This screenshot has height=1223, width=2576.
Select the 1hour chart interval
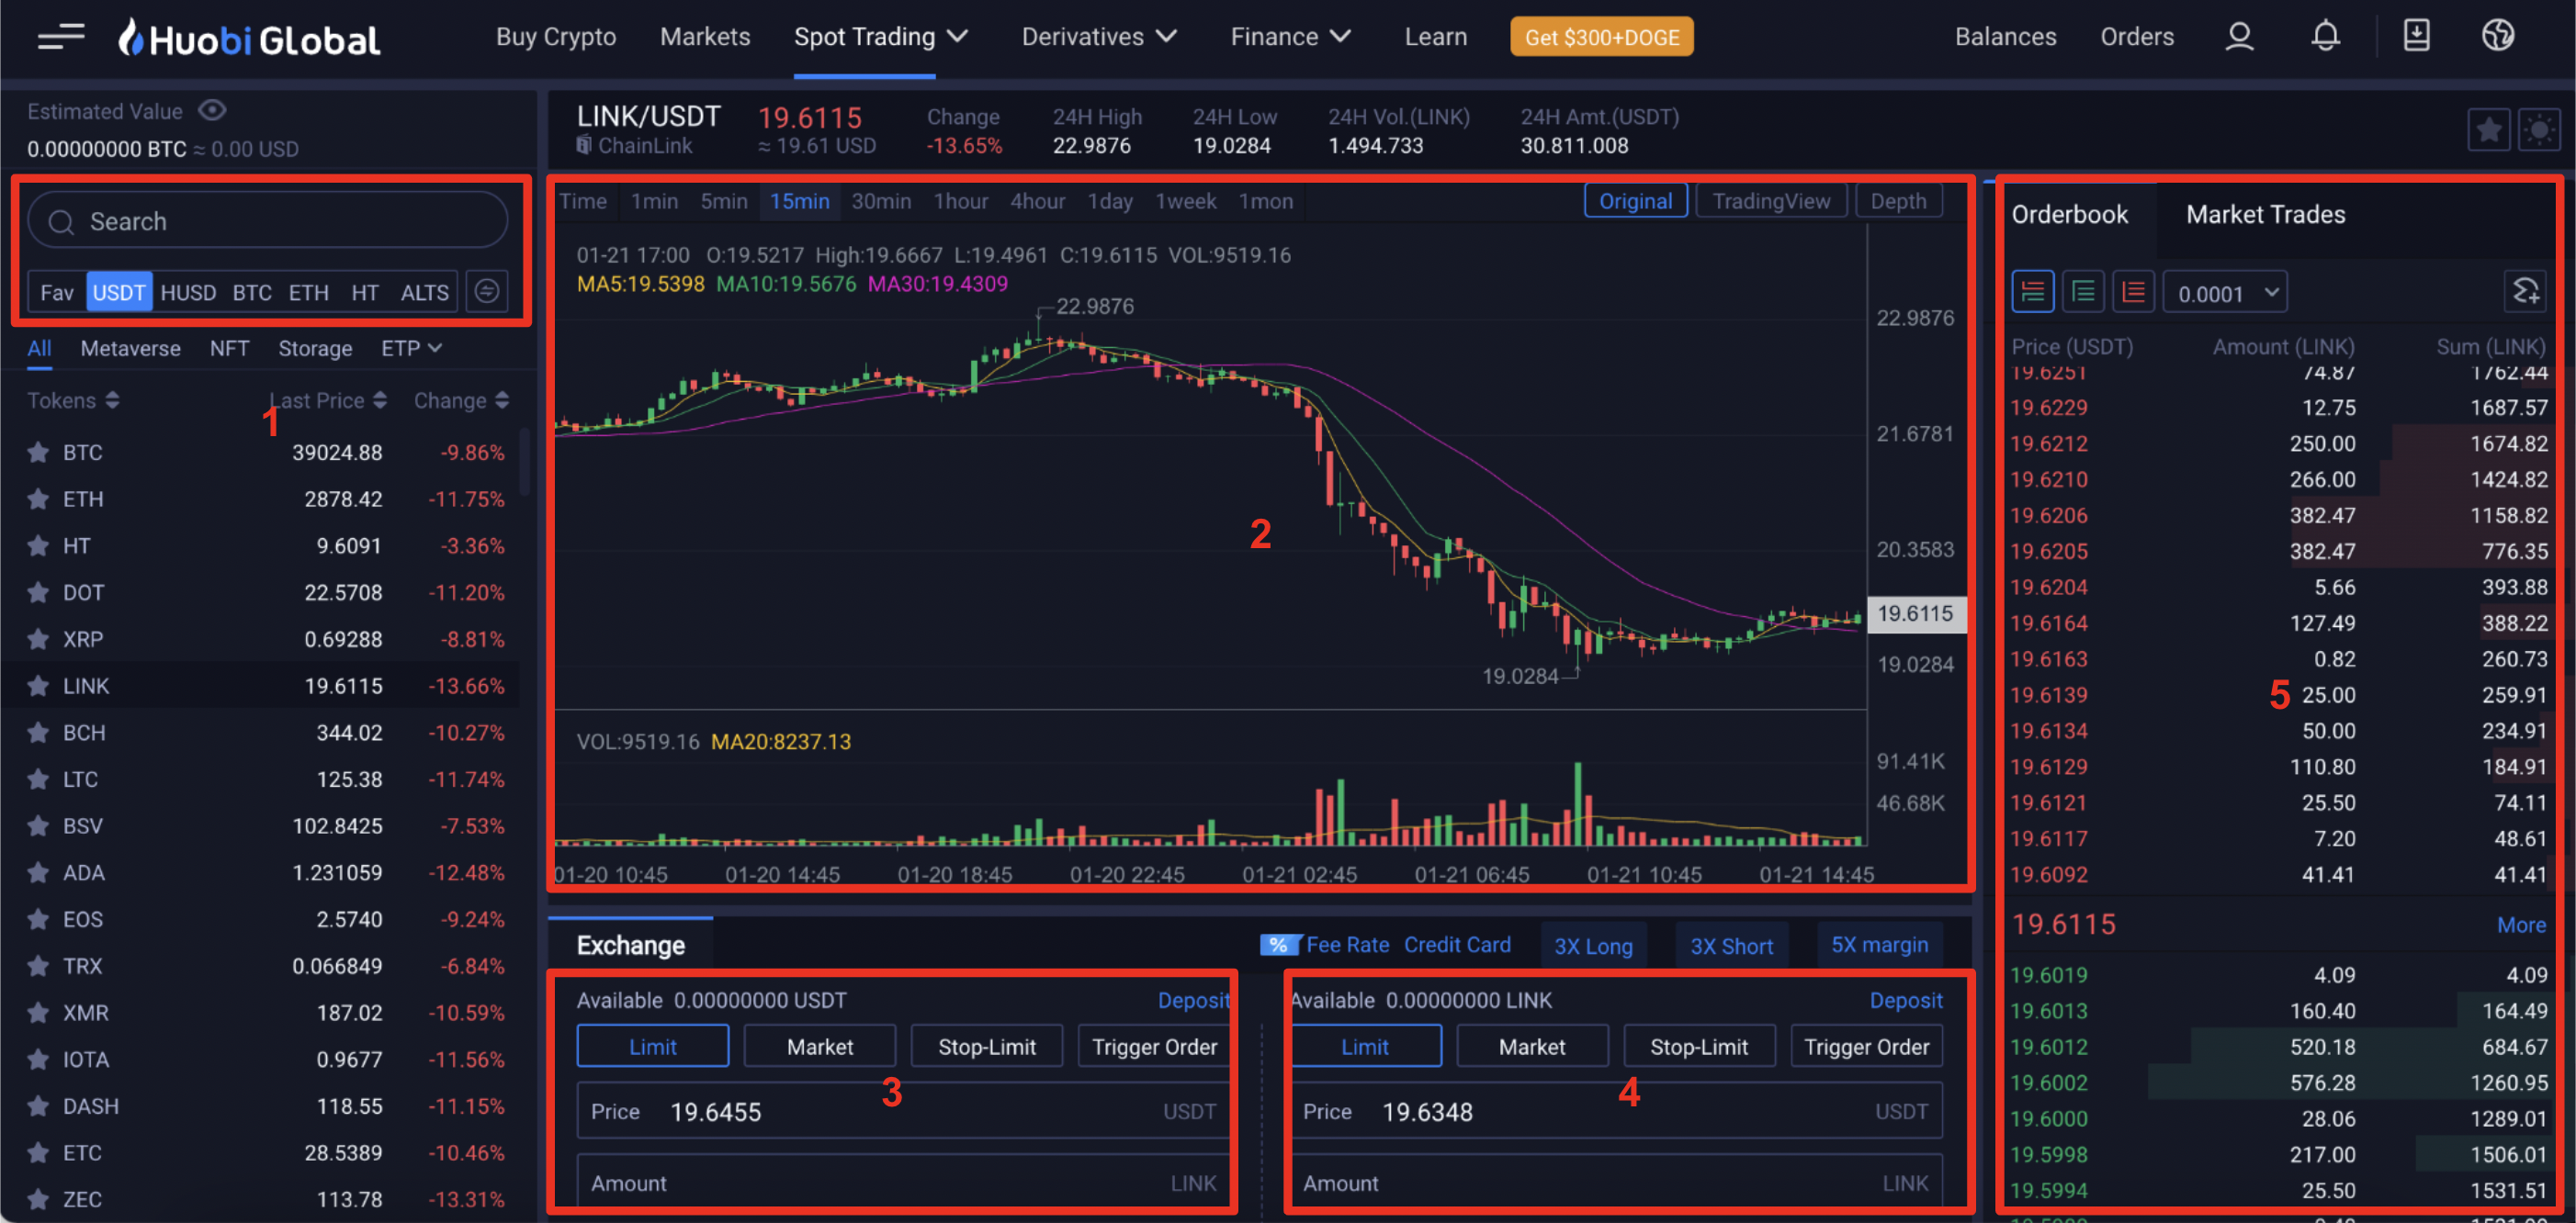pyautogui.click(x=960, y=202)
